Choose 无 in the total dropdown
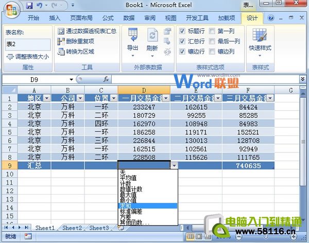The width and height of the screenshot is (309, 243). tap(148, 172)
